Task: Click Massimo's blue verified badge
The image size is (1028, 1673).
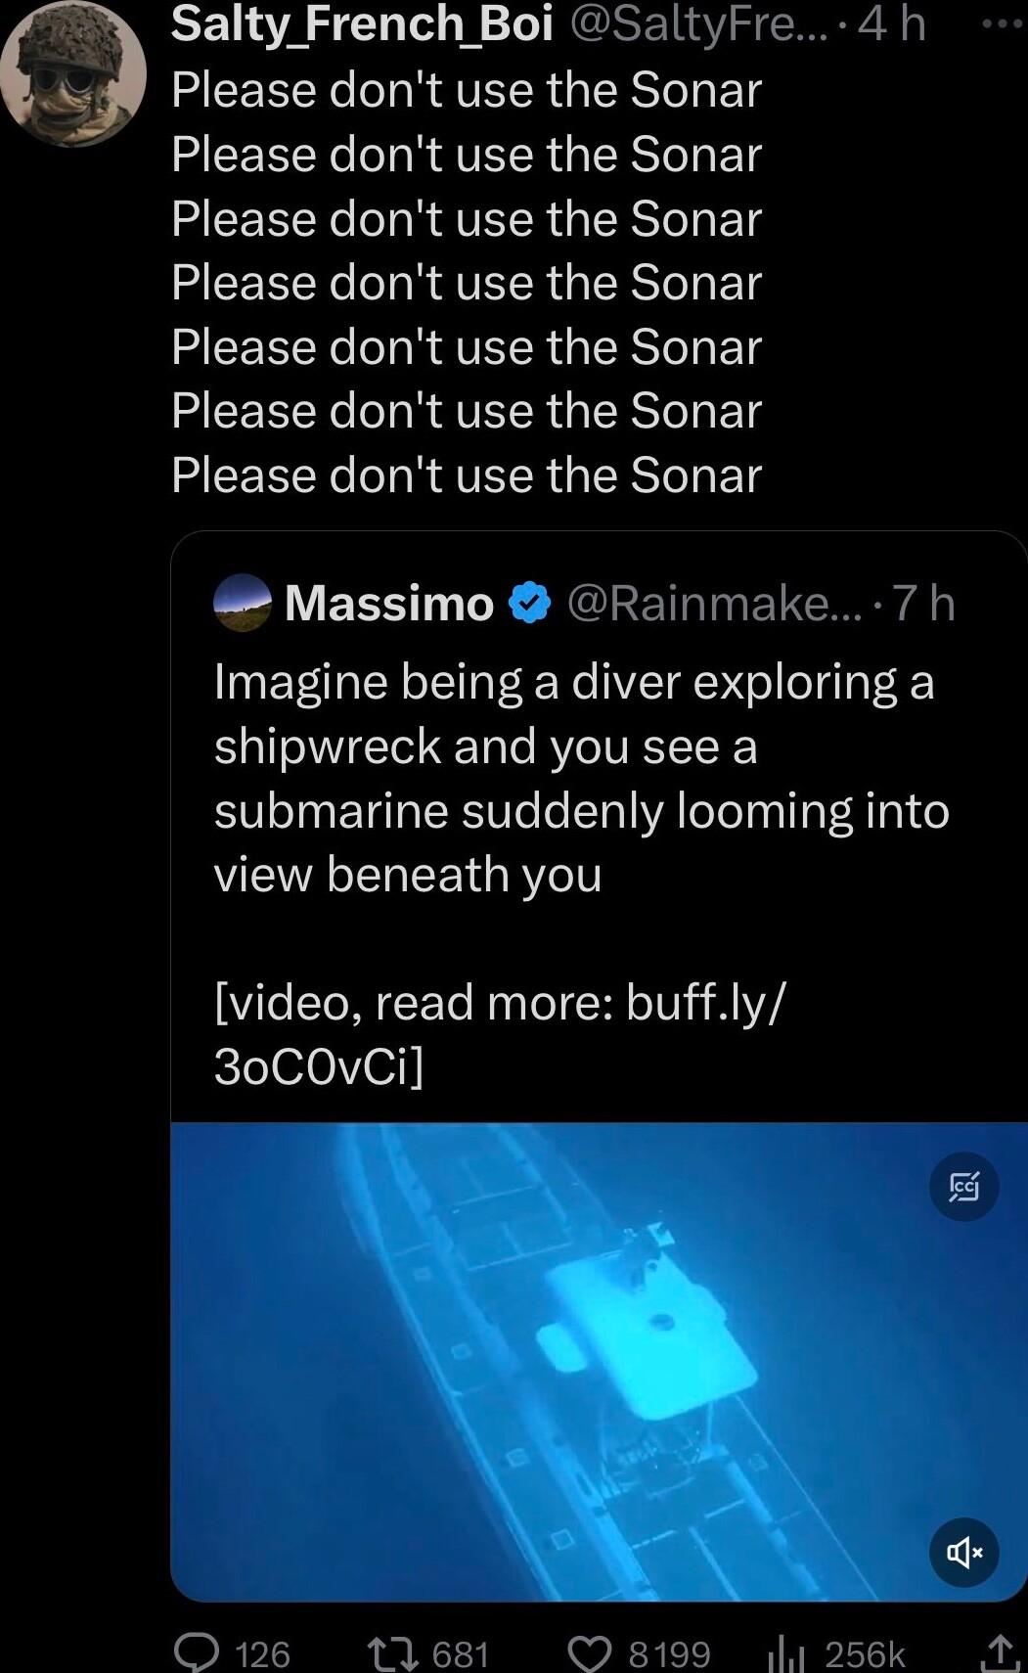Action: tap(526, 605)
